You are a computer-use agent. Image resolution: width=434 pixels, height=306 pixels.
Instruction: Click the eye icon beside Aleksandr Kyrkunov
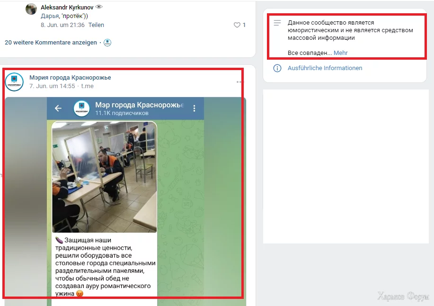click(x=99, y=7)
